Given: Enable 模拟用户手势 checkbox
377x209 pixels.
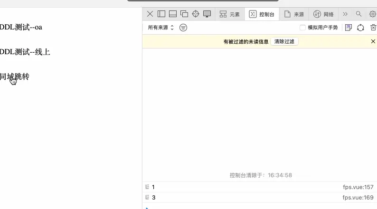Looking at the screenshot, I should coord(302,28).
